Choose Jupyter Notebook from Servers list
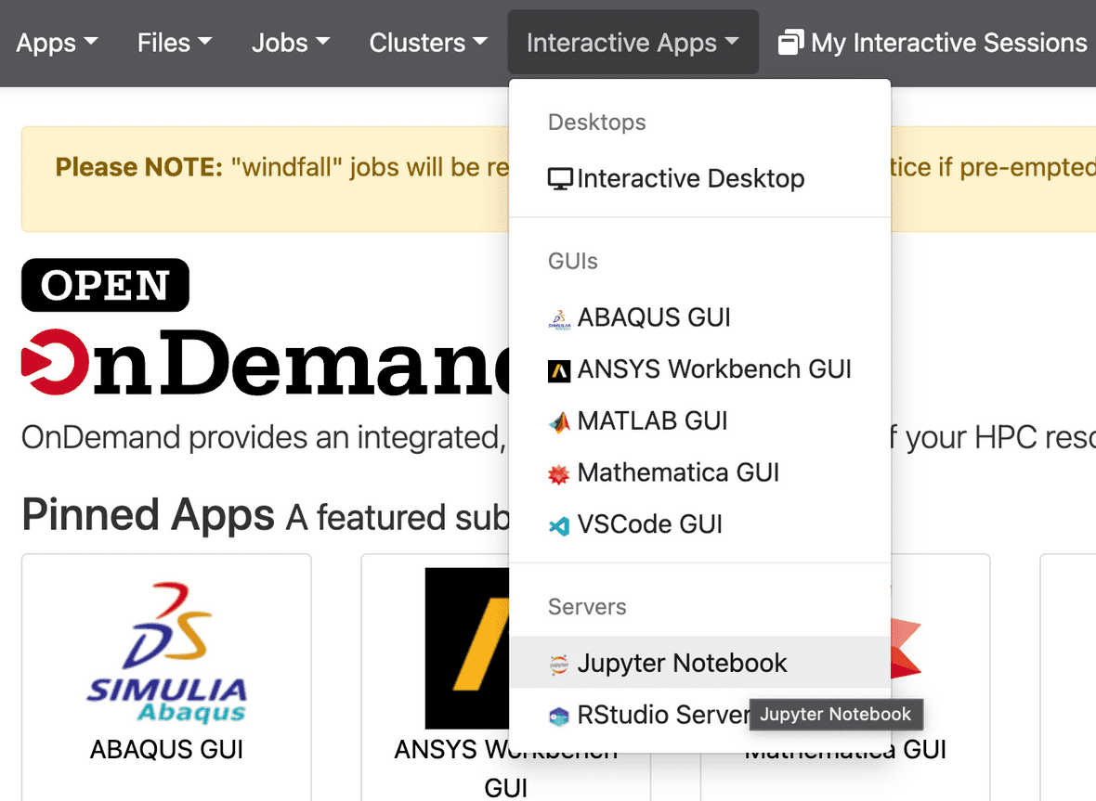This screenshot has width=1096, height=801. click(682, 663)
